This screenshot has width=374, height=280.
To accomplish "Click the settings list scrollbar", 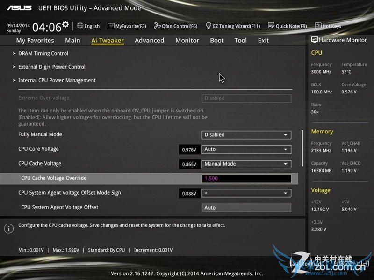I will click(302, 148).
